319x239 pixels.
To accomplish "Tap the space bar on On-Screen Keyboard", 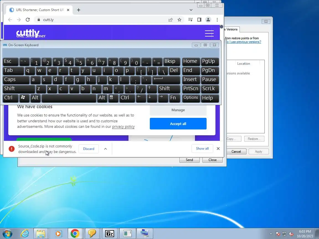I will click(69, 98).
